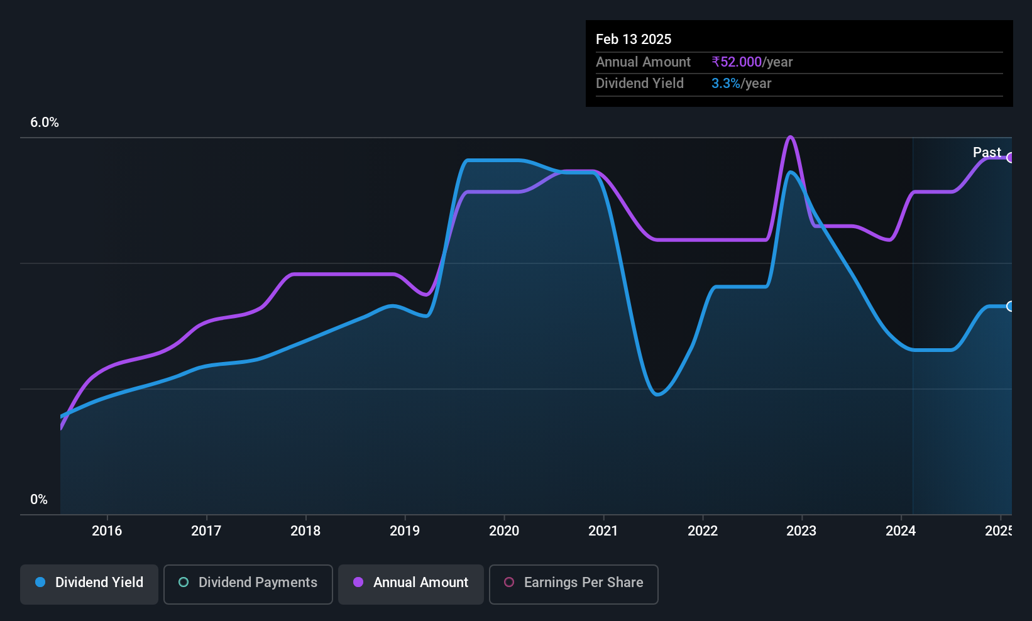Select the 2016 x-axis label
Viewport: 1032px width, 621px height.
[x=107, y=530]
